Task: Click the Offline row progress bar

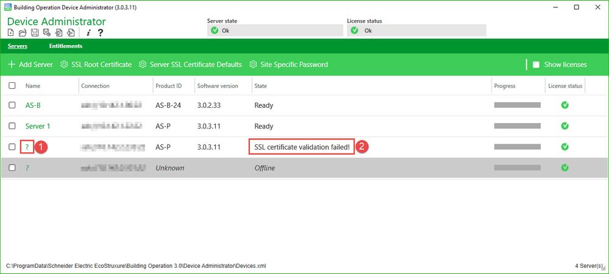Action: pyautogui.click(x=518, y=167)
